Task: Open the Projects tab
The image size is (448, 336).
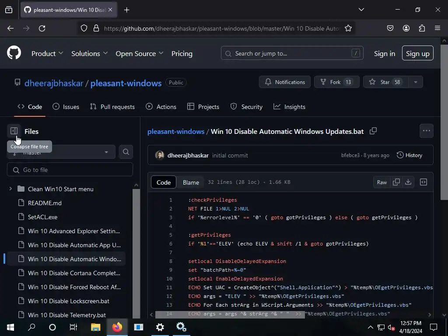Action: click(x=203, y=107)
